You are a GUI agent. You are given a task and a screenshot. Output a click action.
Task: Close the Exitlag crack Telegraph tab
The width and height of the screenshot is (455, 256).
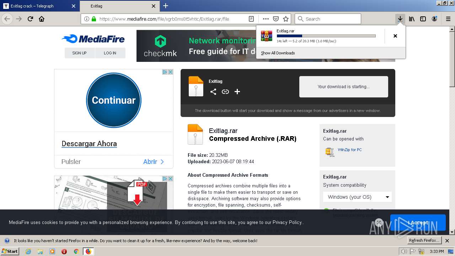[74, 6]
